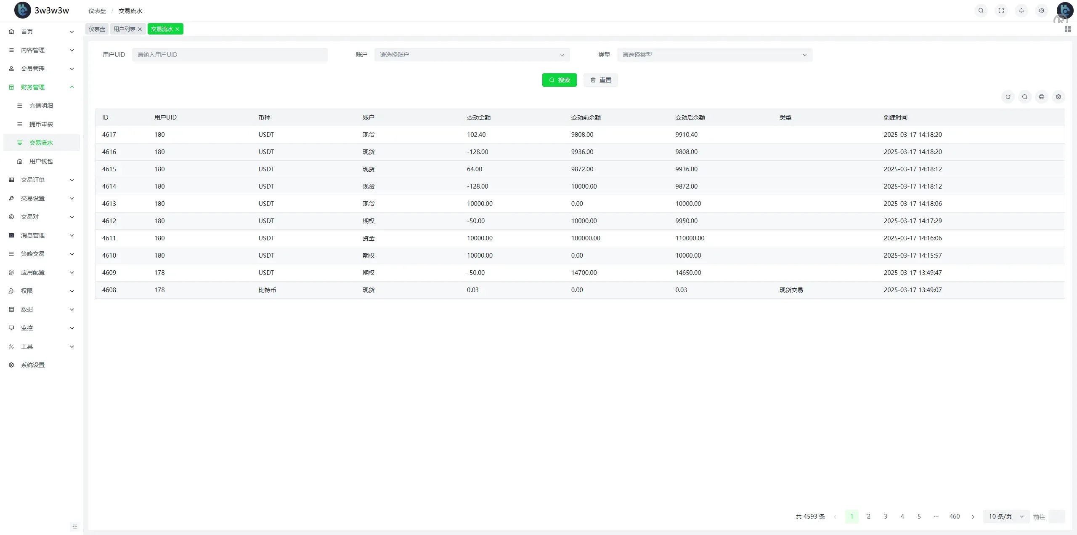
Task: Click the refresh table icon
Action: point(1008,97)
